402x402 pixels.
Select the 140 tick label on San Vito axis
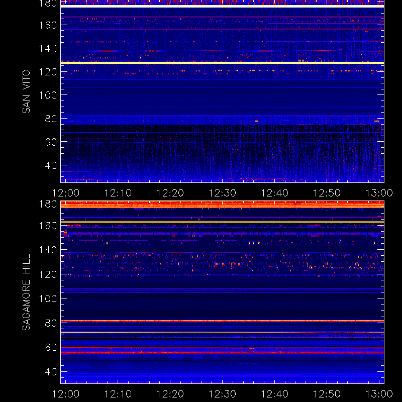click(x=48, y=48)
